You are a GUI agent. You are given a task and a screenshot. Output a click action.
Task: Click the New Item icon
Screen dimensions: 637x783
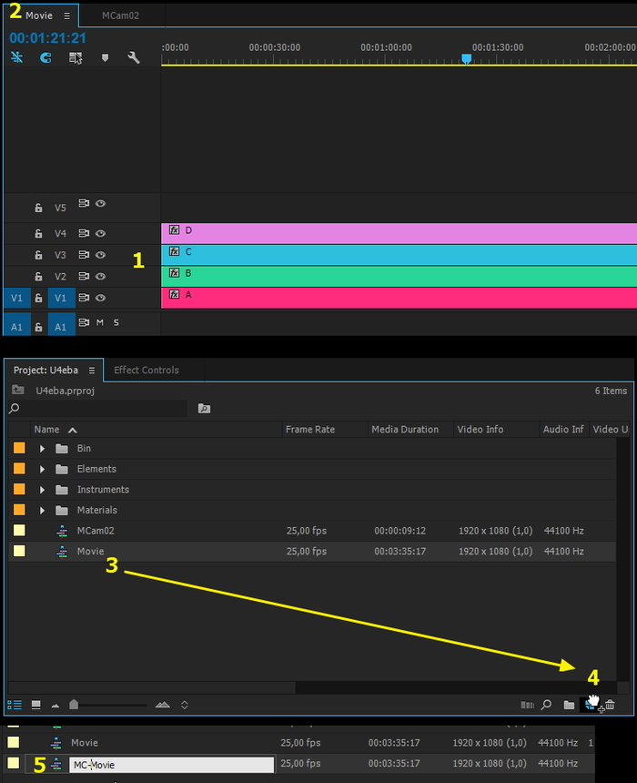(589, 705)
